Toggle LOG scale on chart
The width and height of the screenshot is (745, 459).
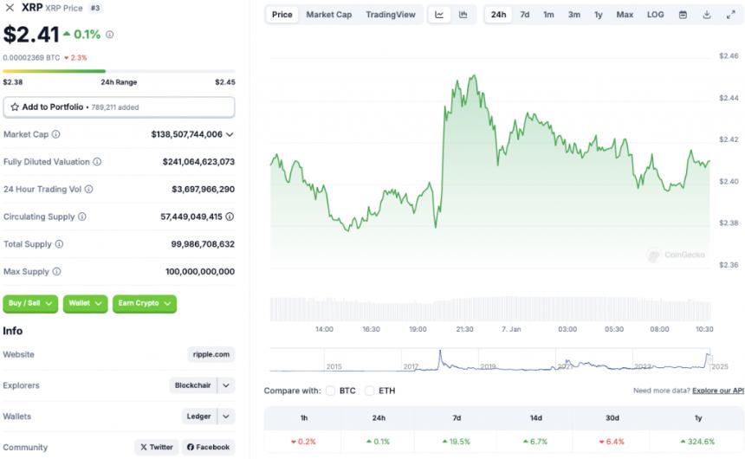tap(655, 15)
